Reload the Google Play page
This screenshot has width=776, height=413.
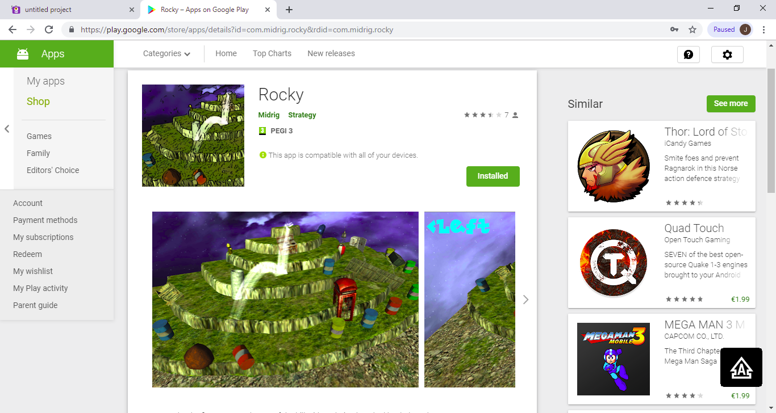[x=49, y=29]
